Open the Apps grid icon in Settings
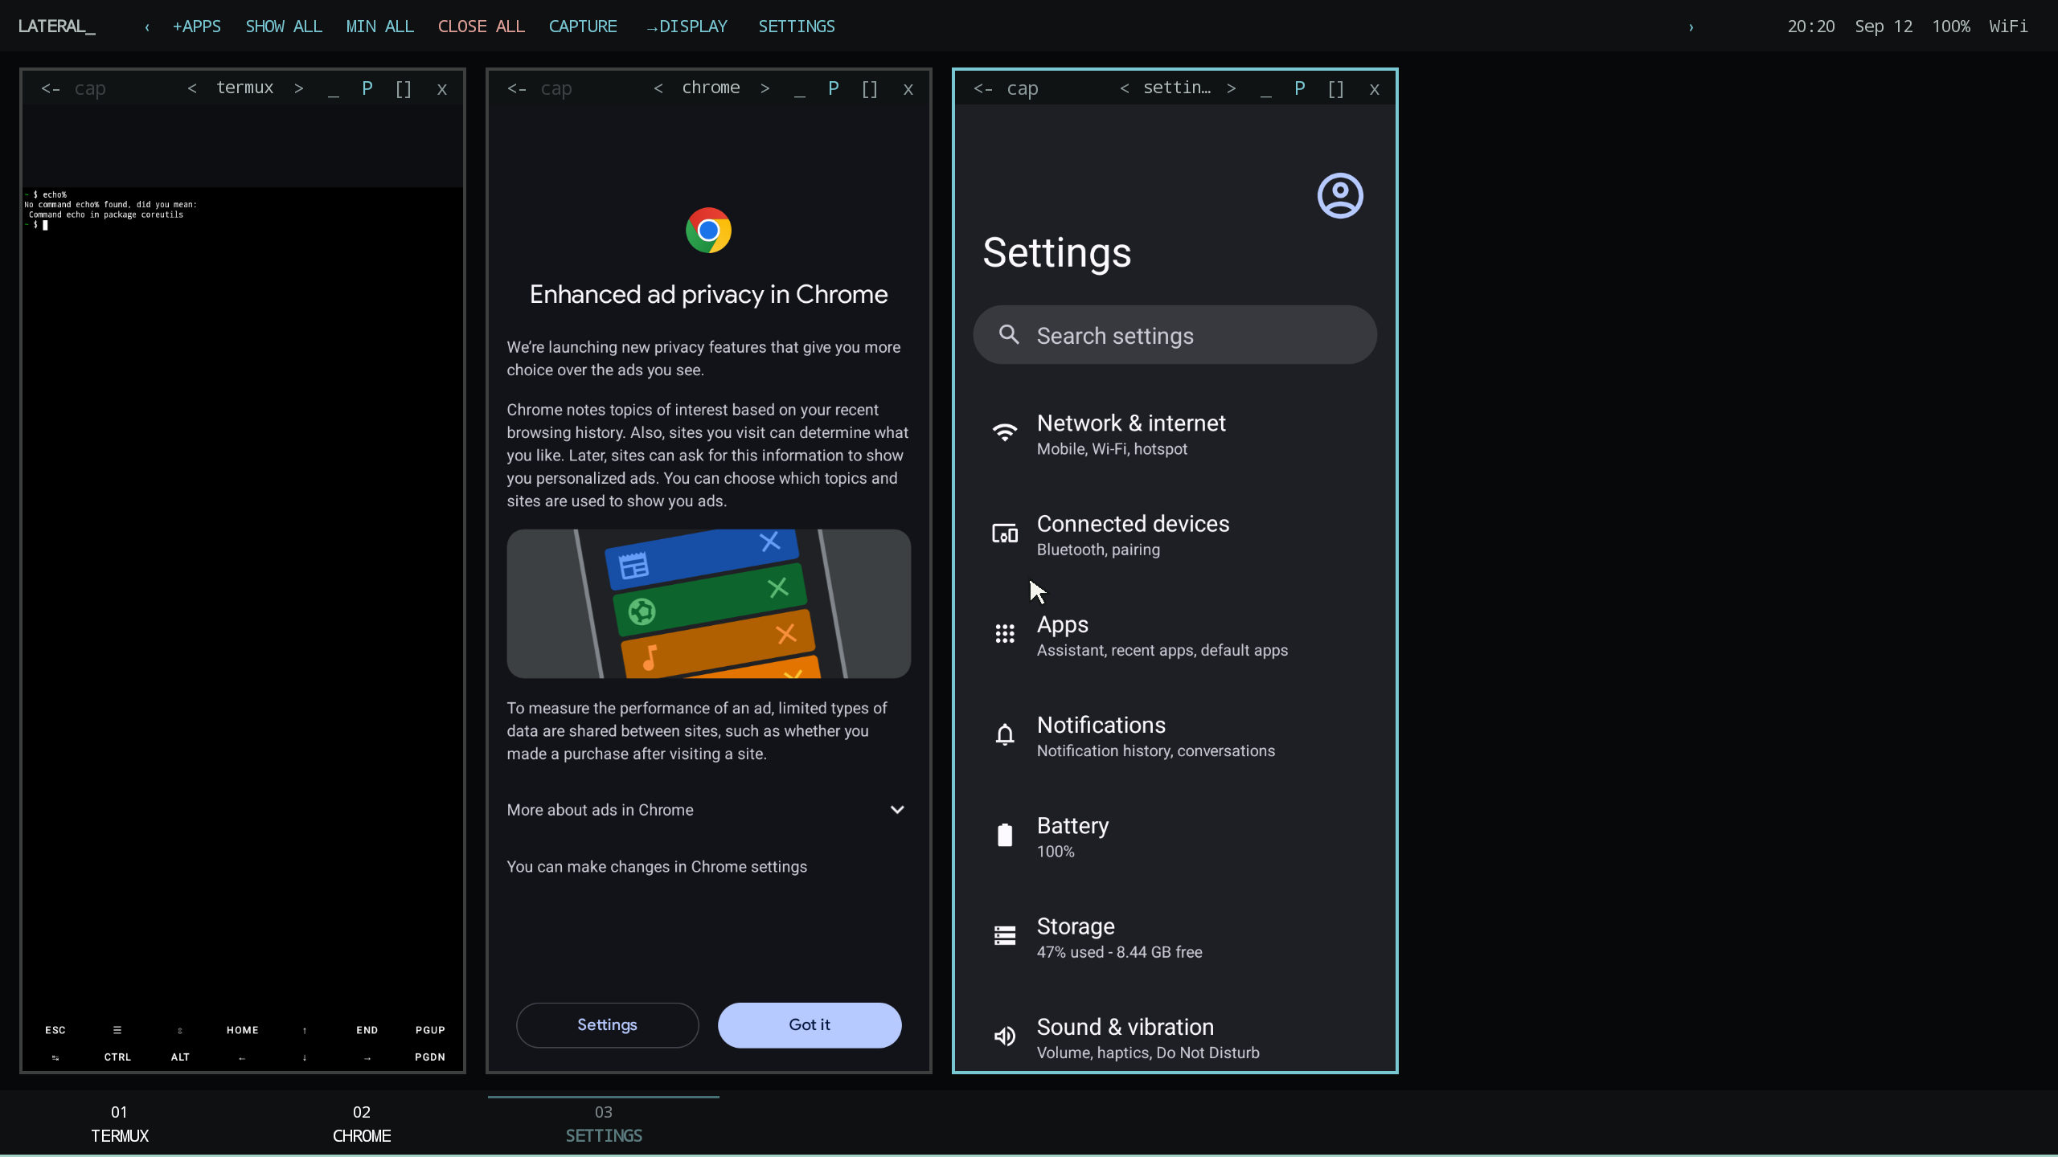Screen dimensions: 2058x1157 (1005, 634)
